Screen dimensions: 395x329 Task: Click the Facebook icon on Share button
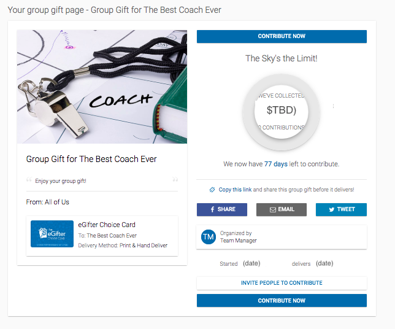coord(213,209)
